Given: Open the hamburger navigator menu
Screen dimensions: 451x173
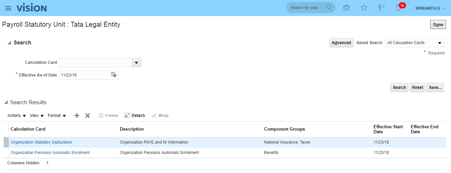Looking at the screenshot, I should pos(8,8).
